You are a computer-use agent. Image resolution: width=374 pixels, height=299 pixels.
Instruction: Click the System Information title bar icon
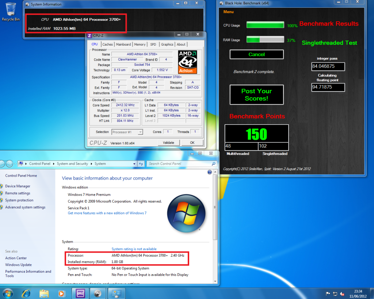click(x=27, y=4)
